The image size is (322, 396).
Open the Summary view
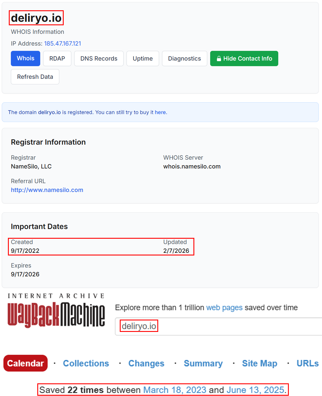tap(203, 363)
